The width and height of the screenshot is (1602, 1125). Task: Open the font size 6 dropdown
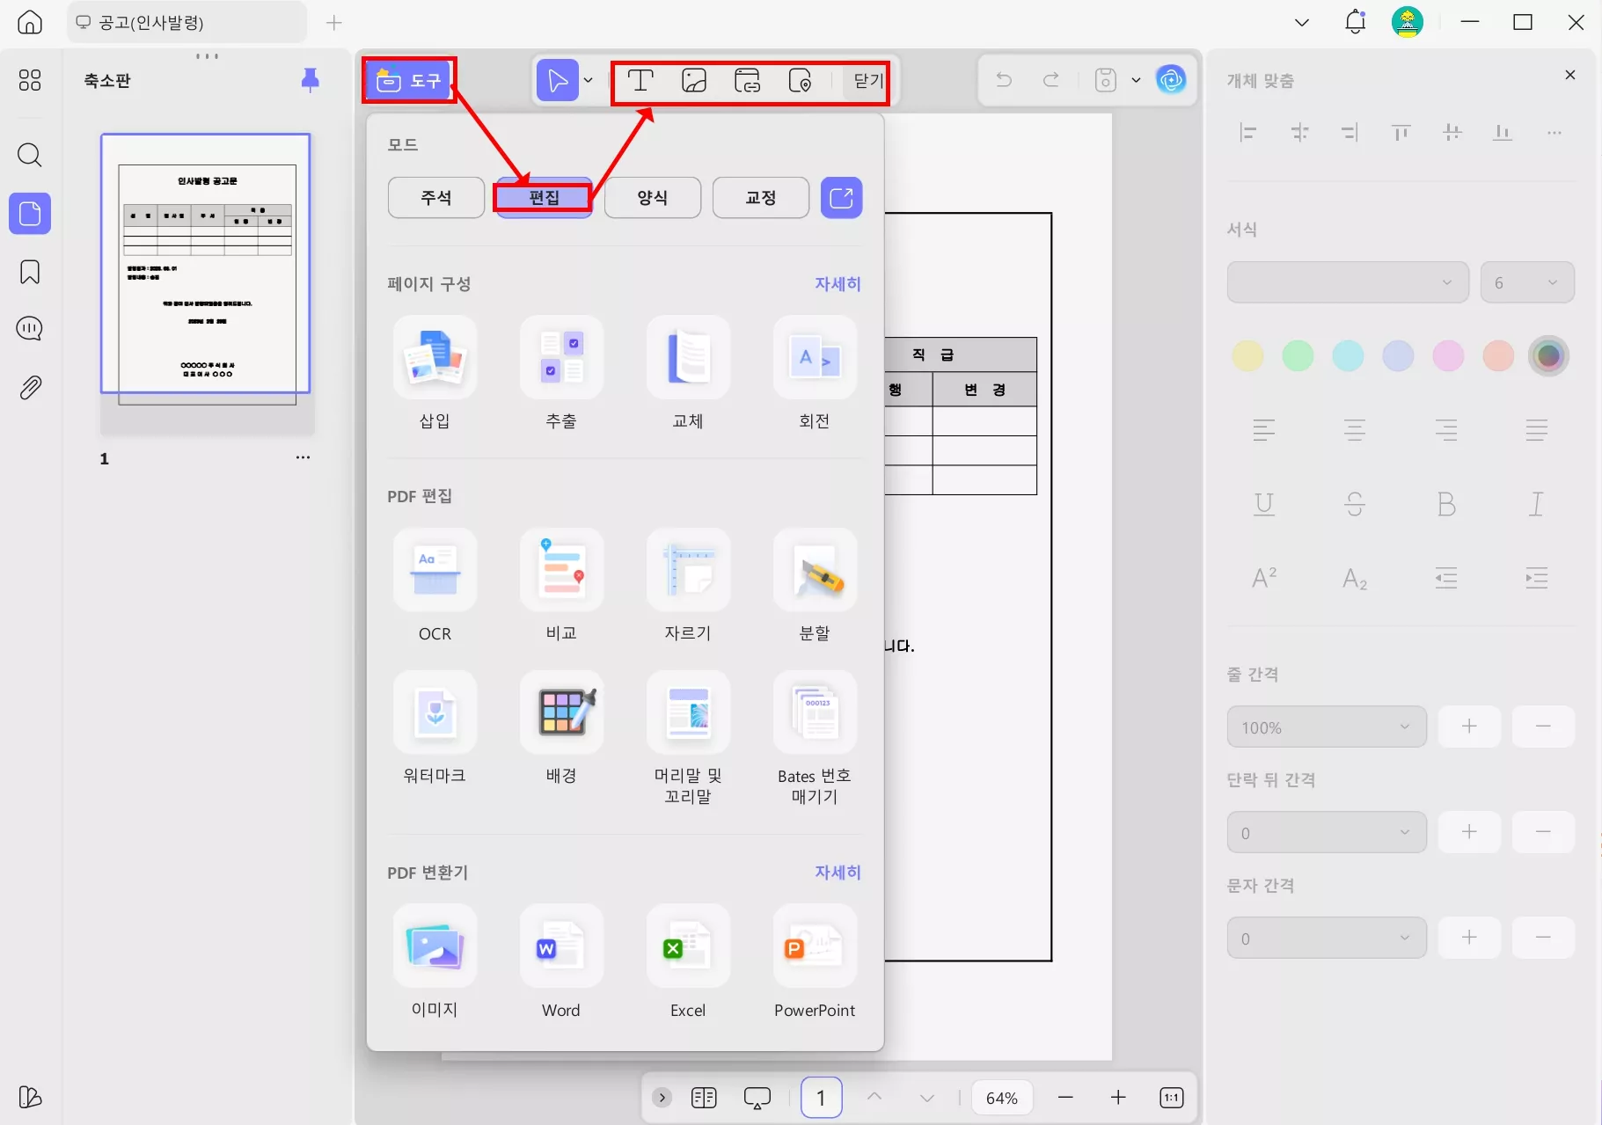click(x=1527, y=282)
